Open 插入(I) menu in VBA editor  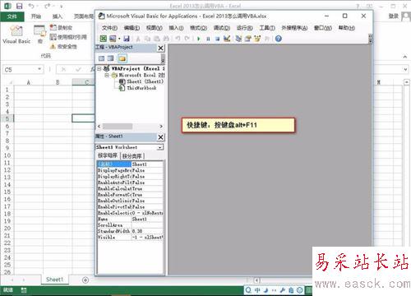pyautogui.click(x=176, y=28)
